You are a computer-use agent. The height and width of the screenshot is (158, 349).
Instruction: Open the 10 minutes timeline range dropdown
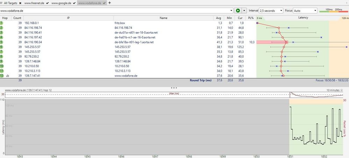point(335,90)
